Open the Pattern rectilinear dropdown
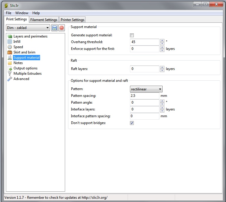This screenshot has width=226, height=202. pyautogui.click(x=146, y=89)
